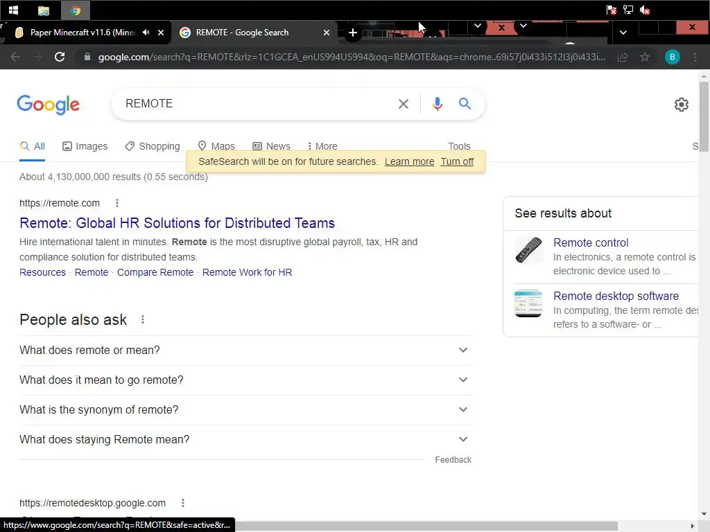The width and height of the screenshot is (710, 532).
Task: Expand 'What does it mean to go remote?'
Action: [245, 380]
